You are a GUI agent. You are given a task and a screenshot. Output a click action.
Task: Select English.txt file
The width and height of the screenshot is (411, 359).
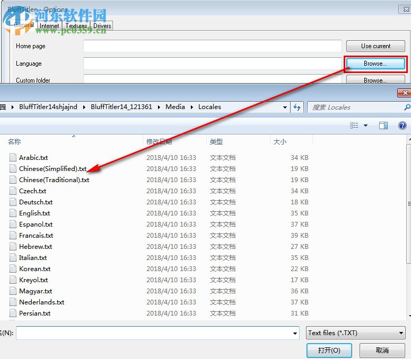pos(34,213)
